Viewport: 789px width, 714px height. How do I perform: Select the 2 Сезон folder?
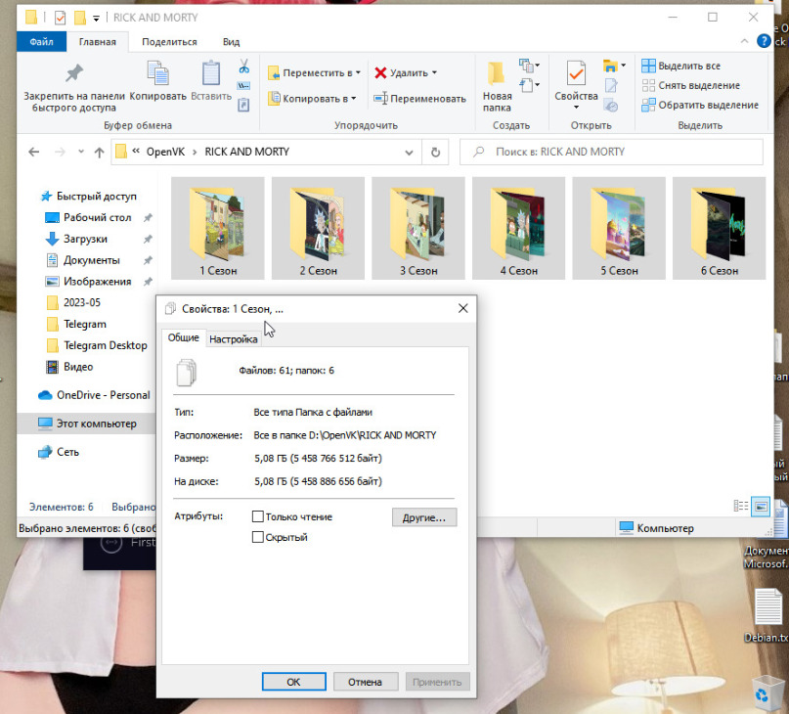coord(318,228)
